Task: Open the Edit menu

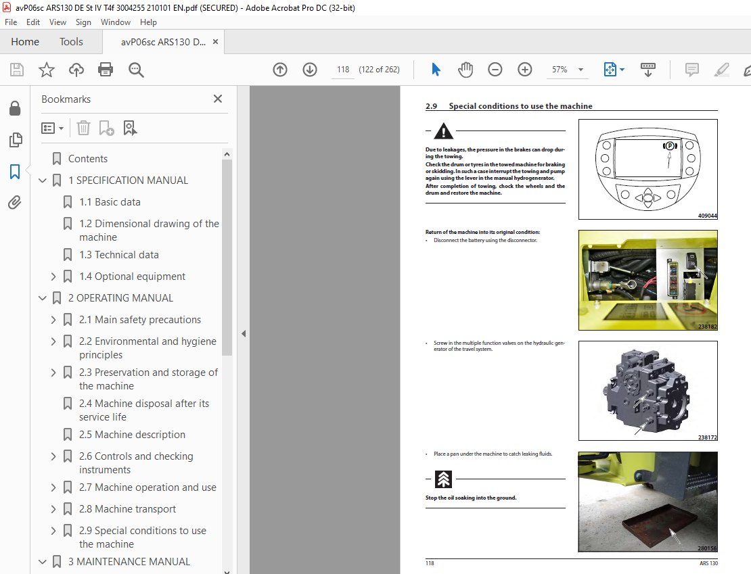Action: (33, 22)
